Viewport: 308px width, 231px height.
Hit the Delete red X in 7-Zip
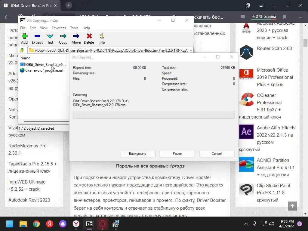pos(89,38)
